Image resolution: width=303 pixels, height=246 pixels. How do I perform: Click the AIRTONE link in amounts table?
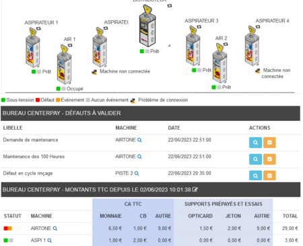point(41,229)
